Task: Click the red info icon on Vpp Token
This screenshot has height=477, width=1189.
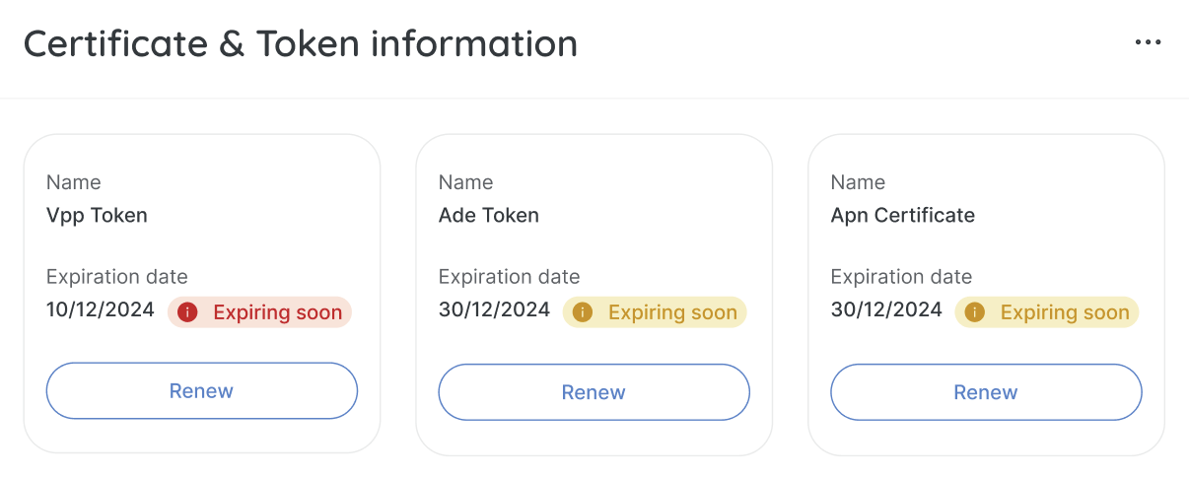Action: (188, 312)
